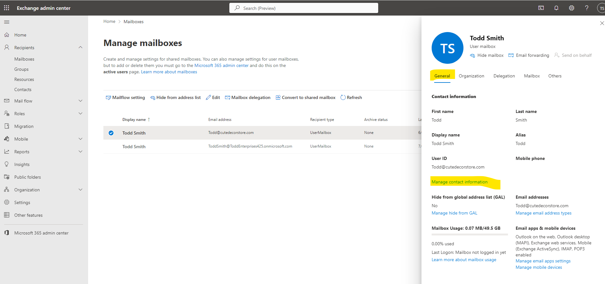Click the Other features grid icon
Screen dimensions: 605x284
click(7, 215)
